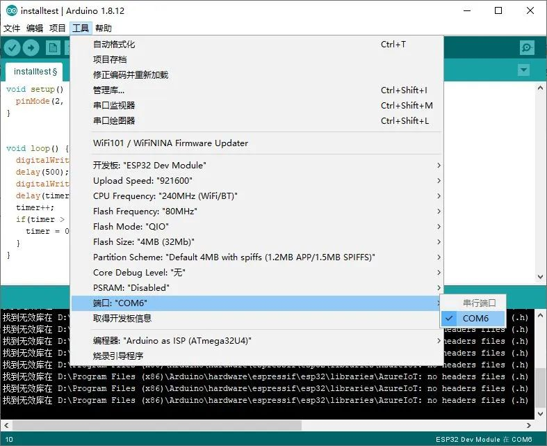
Task: Expand 端口 COM6 port submenu
Action: tap(256, 303)
